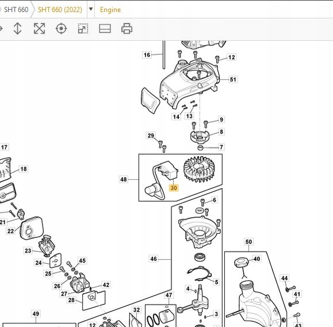Click the center target crosshair icon
This screenshot has width=333, height=327.
pyautogui.click(x=61, y=28)
